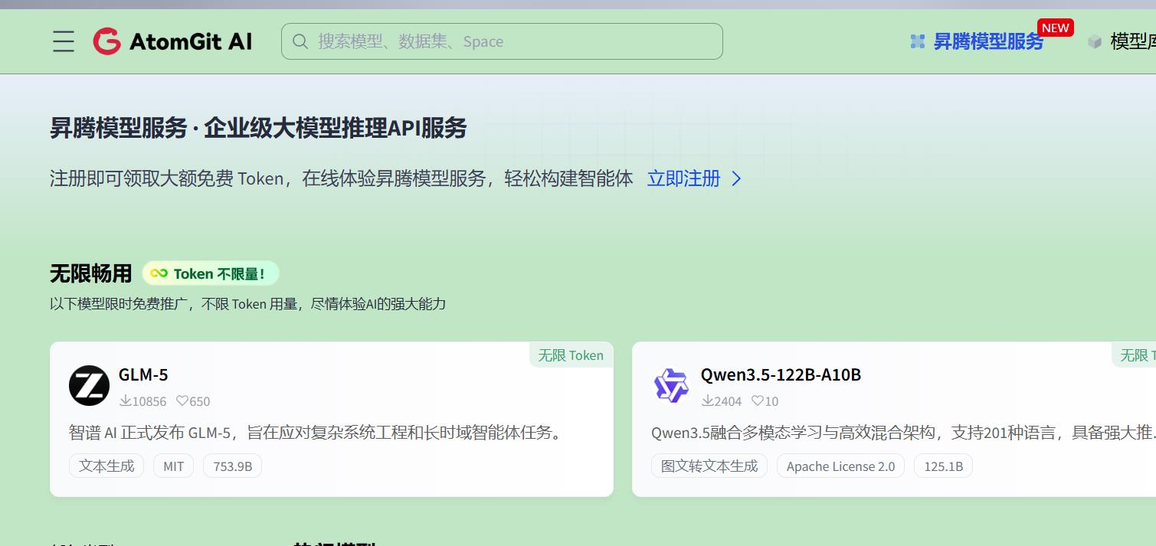Click the model library cube icon
Screen dimensions: 1156x546
(1095, 42)
